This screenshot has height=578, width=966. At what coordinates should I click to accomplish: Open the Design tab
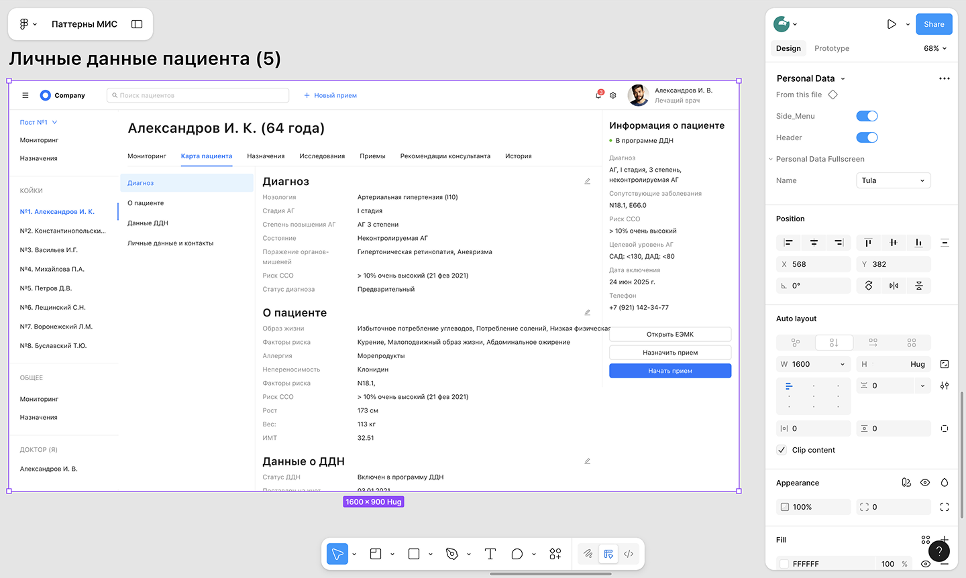[x=788, y=48]
